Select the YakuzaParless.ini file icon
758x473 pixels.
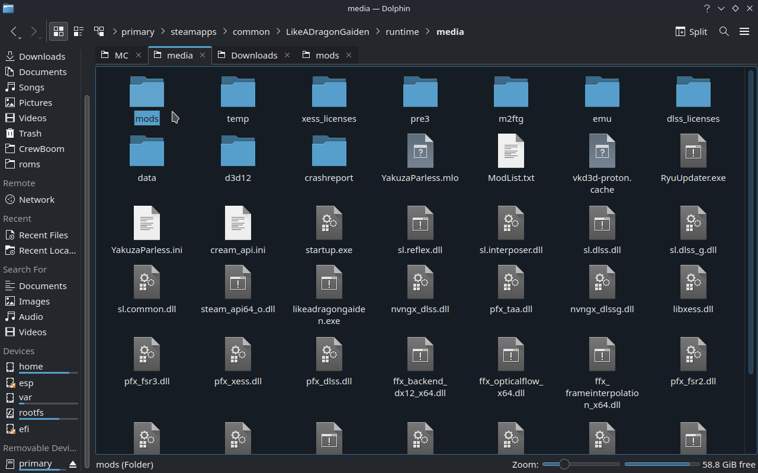click(147, 223)
